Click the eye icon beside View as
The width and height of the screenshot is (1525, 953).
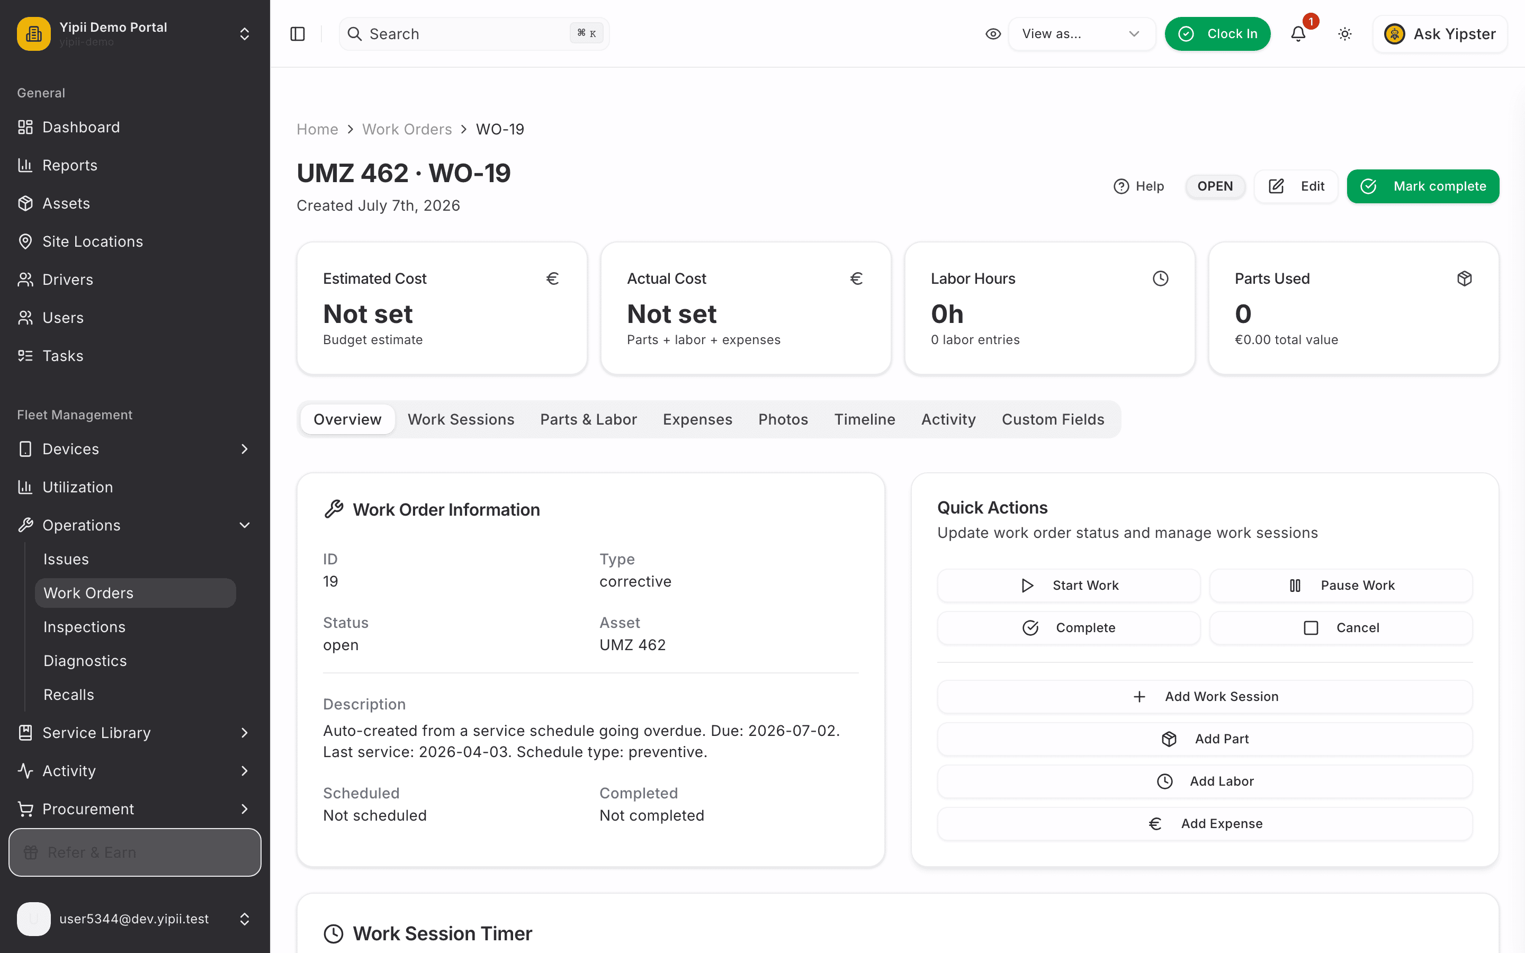click(993, 34)
